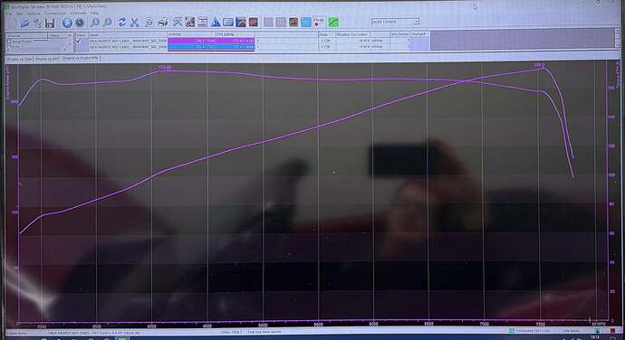This screenshot has width=625, height=340.
Task: Click the copy documents icon
Action: pyautogui.click(x=149, y=23)
